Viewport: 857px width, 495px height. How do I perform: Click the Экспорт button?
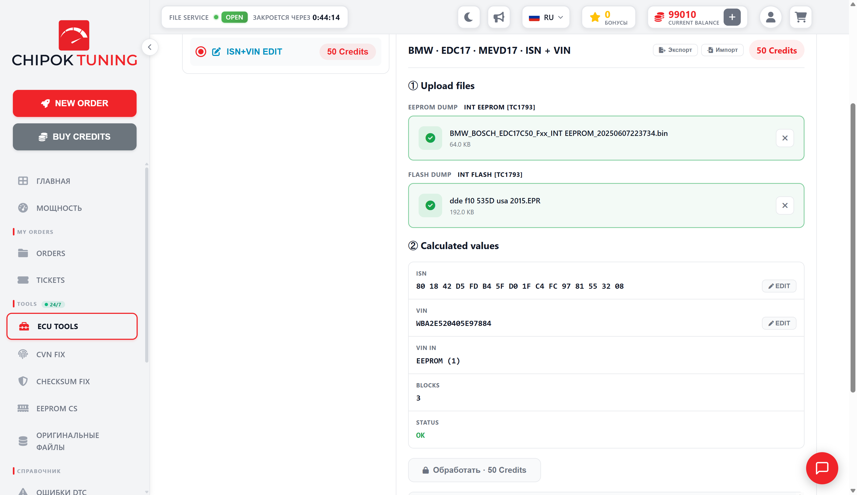click(675, 50)
